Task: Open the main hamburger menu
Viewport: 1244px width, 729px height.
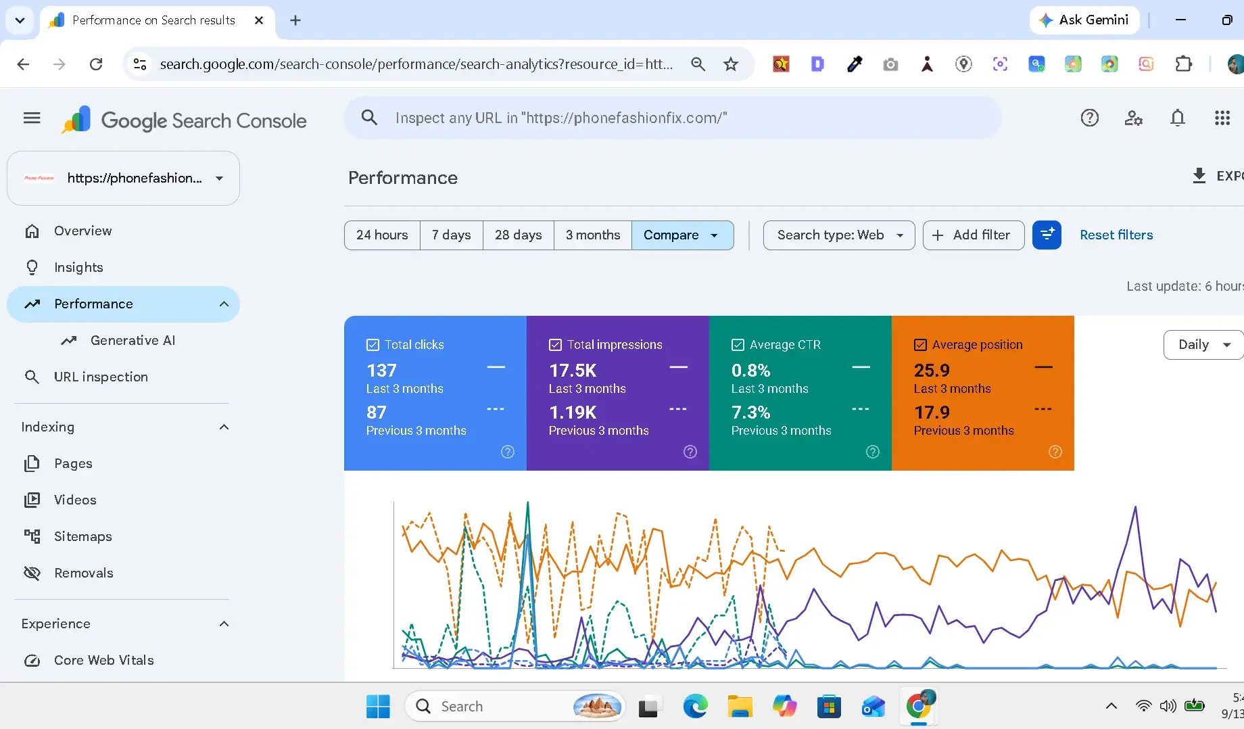Action: [x=32, y=118]
